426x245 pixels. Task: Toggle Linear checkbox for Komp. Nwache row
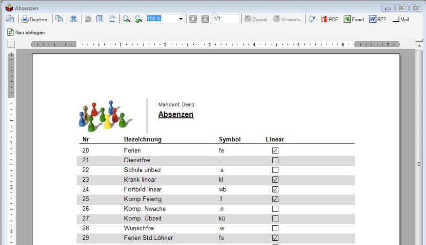(x=275, y=209)
